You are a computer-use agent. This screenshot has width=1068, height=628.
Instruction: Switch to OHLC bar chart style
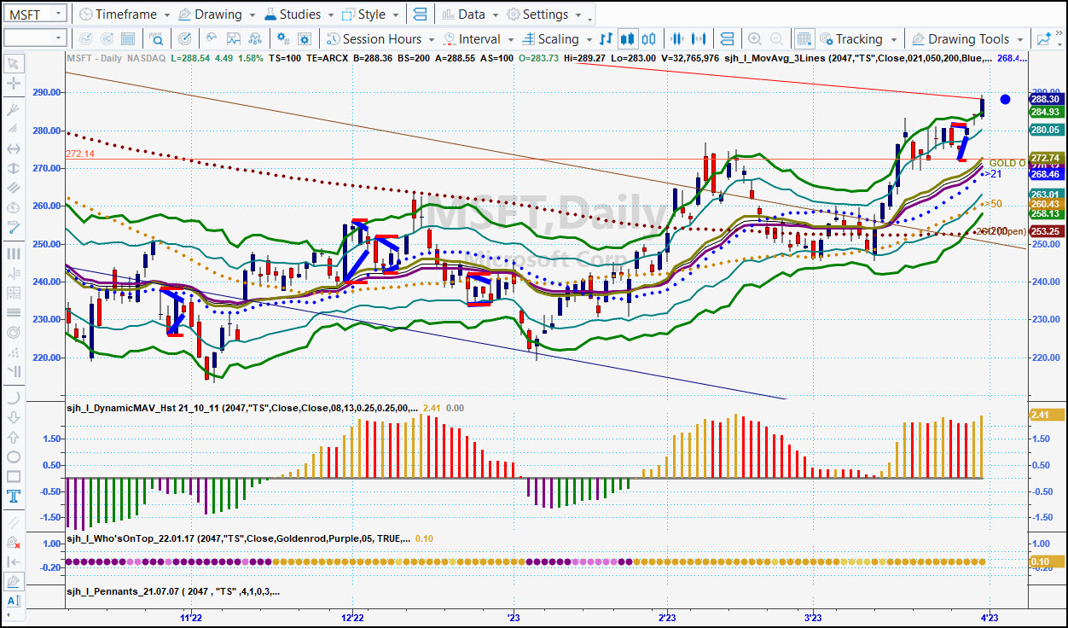[606, 38]
